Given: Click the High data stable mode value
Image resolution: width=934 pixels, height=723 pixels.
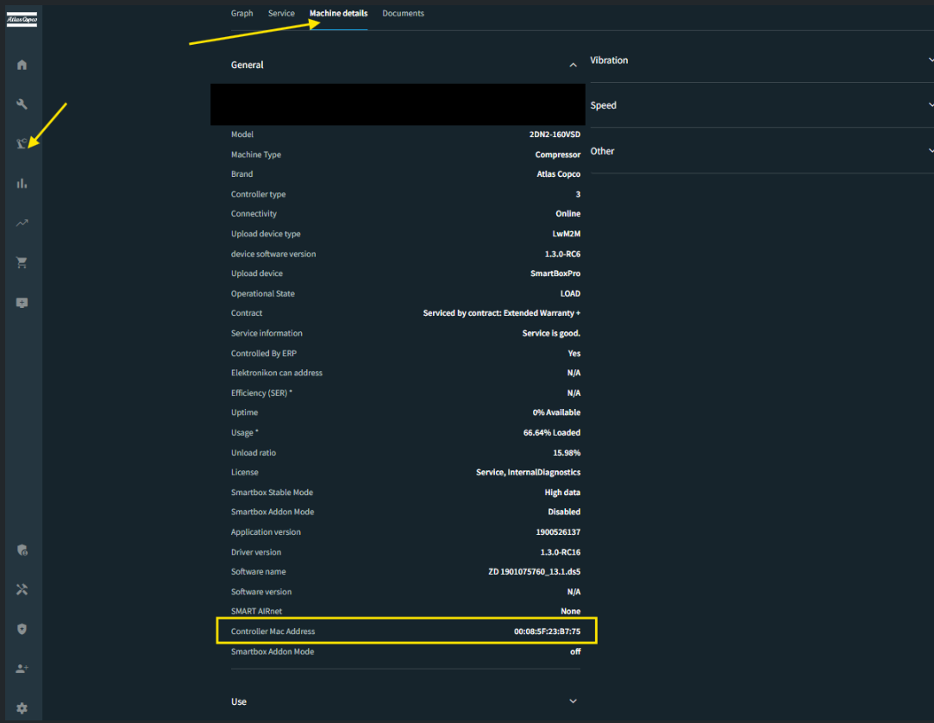Looking at the screenshot, I should [562, 493].
